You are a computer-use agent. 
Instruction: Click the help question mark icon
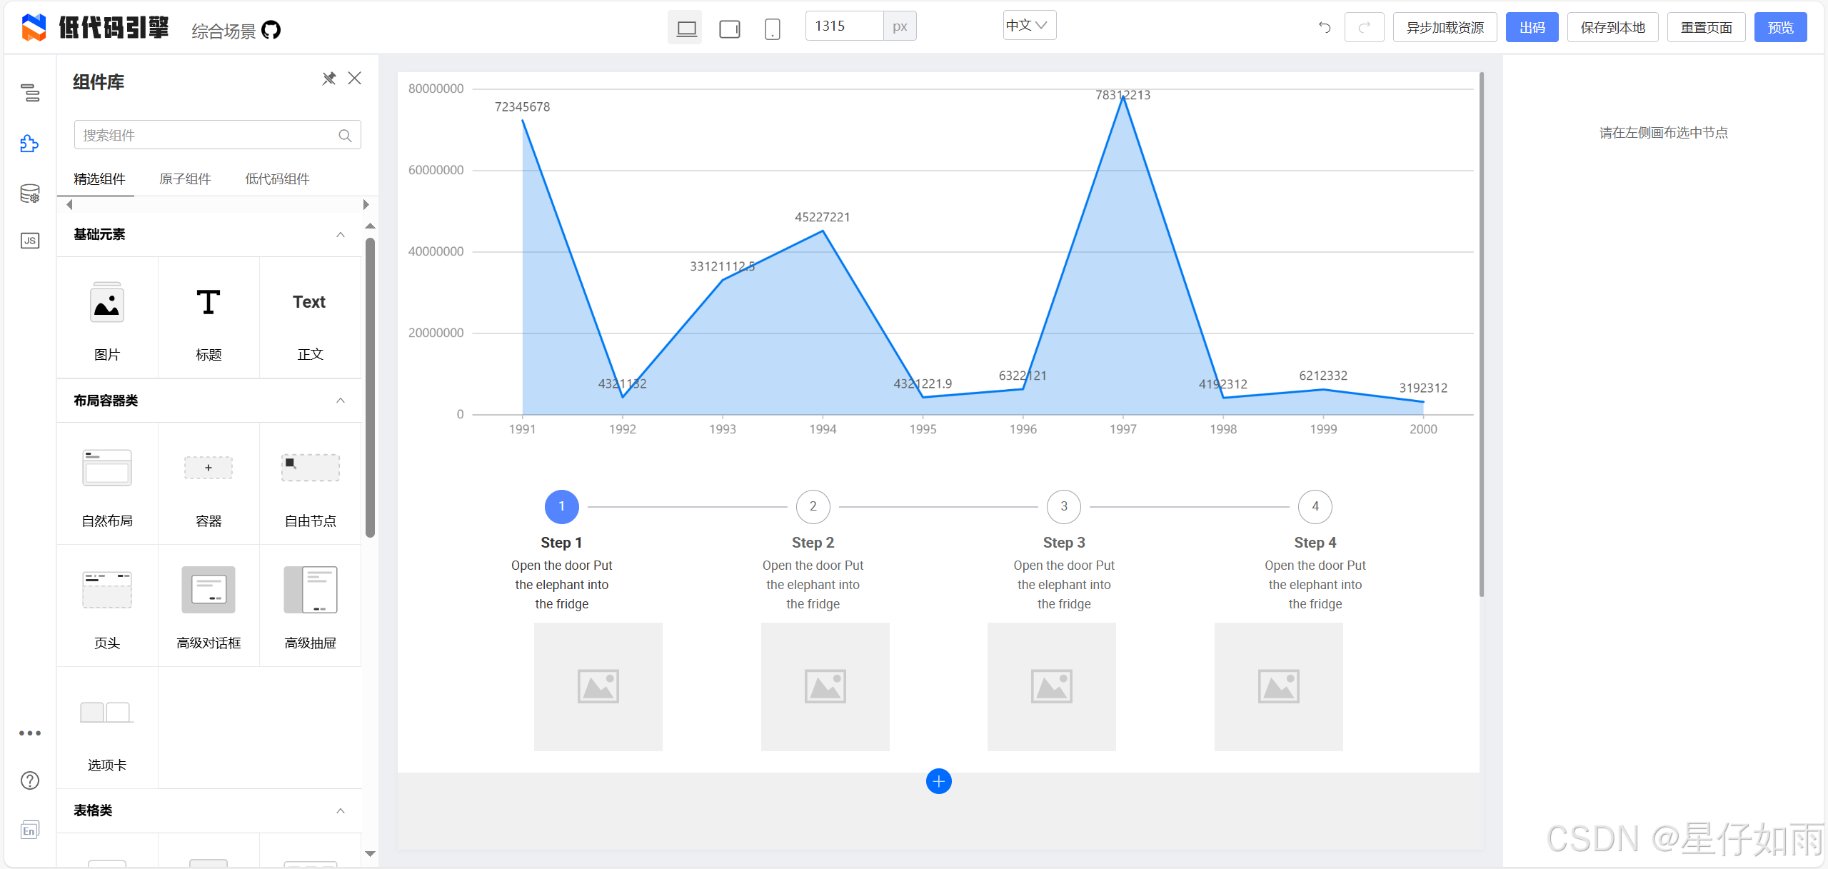click(29, 780)
